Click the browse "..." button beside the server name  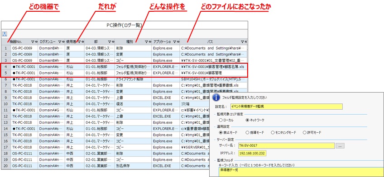point(340,146)
